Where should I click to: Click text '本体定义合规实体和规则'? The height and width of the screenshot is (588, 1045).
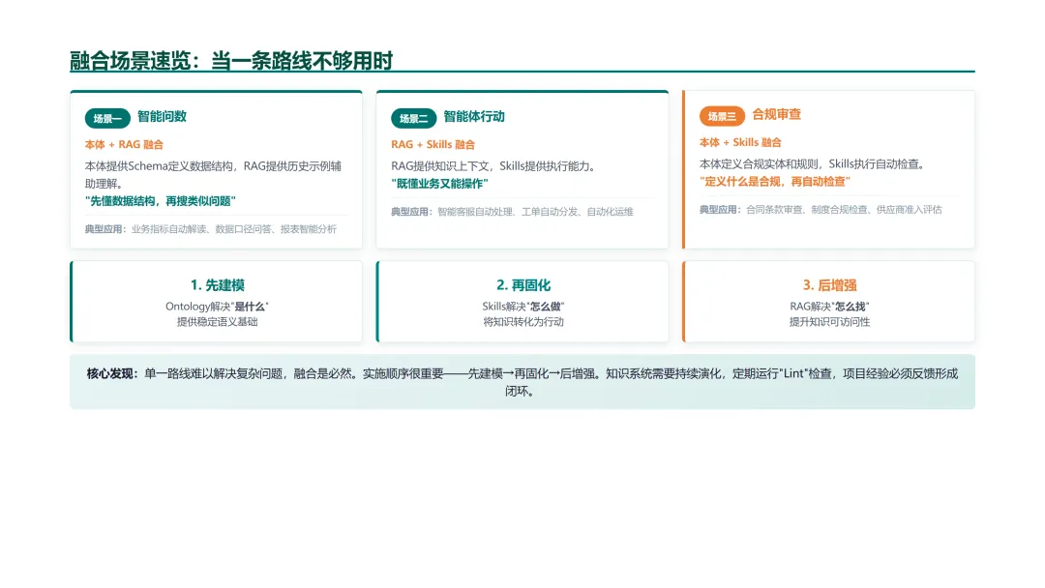(x=759, y=164)
